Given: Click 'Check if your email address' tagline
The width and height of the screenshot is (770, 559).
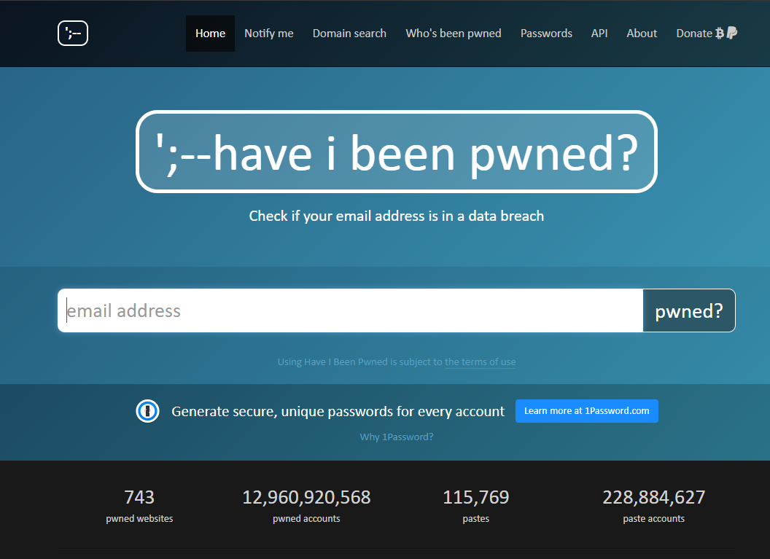Looking at the screenshot, I should [x=396, y=216].
